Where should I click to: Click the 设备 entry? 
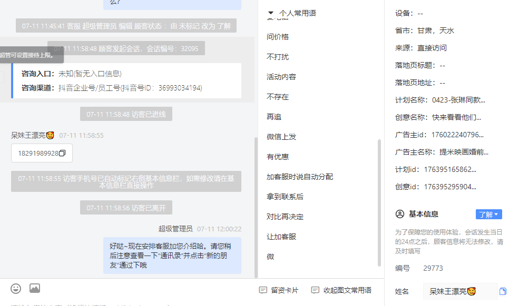409,13
